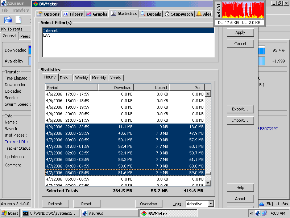The height and width of the screenshot is (218, 290).
Task: Click the Refresh button
Action: (x=55, y=204)
